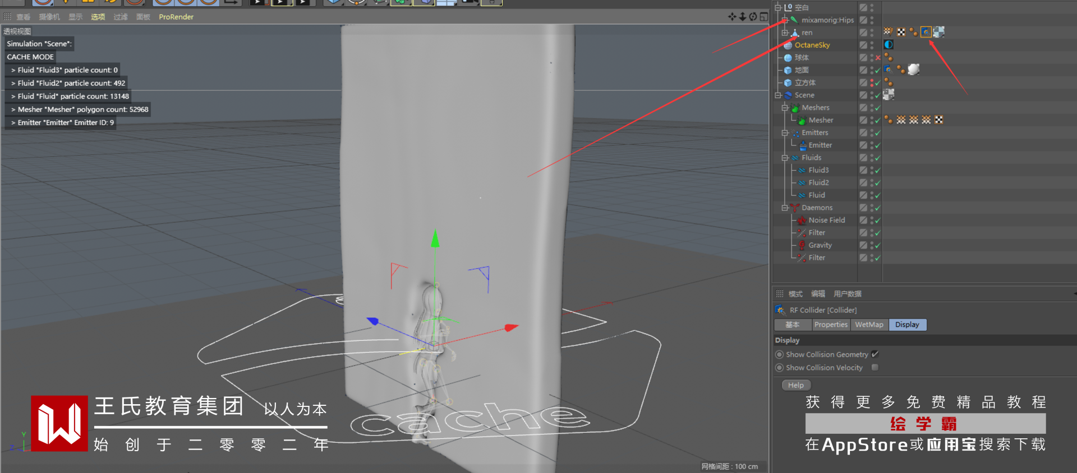Click the Octane environment tag on OctaneSky
This screenshot has height=473, width=1077.
[x=889, y=45]
